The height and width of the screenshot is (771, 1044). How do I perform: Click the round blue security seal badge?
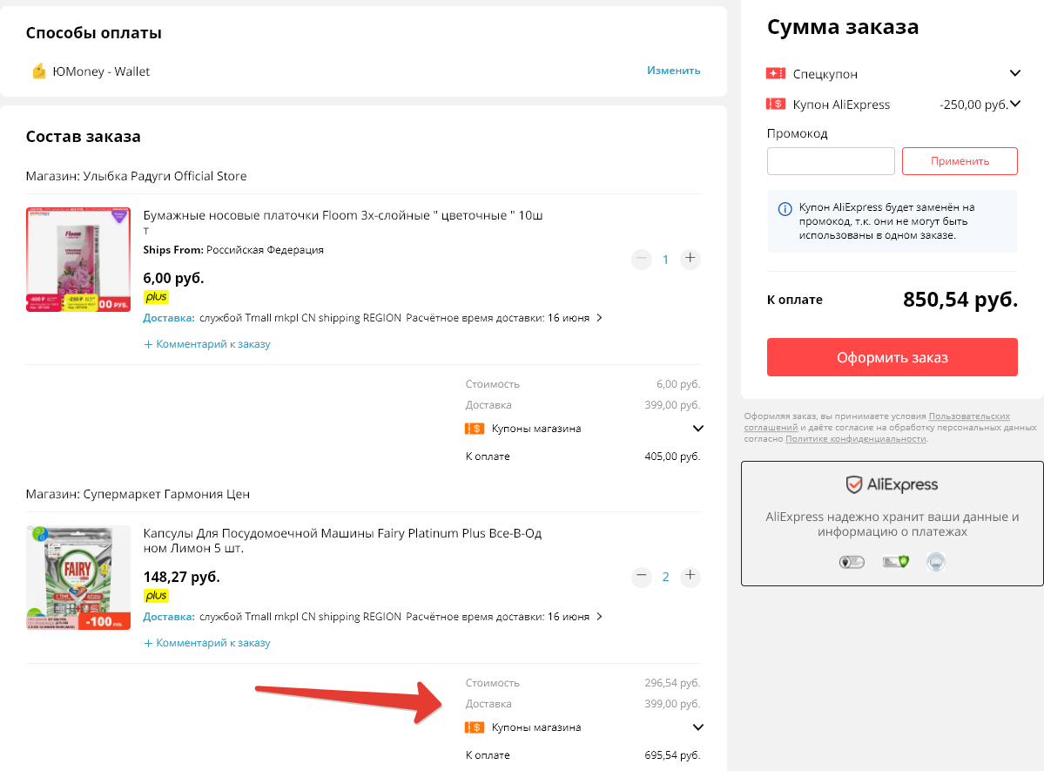(x=935, y=562)
